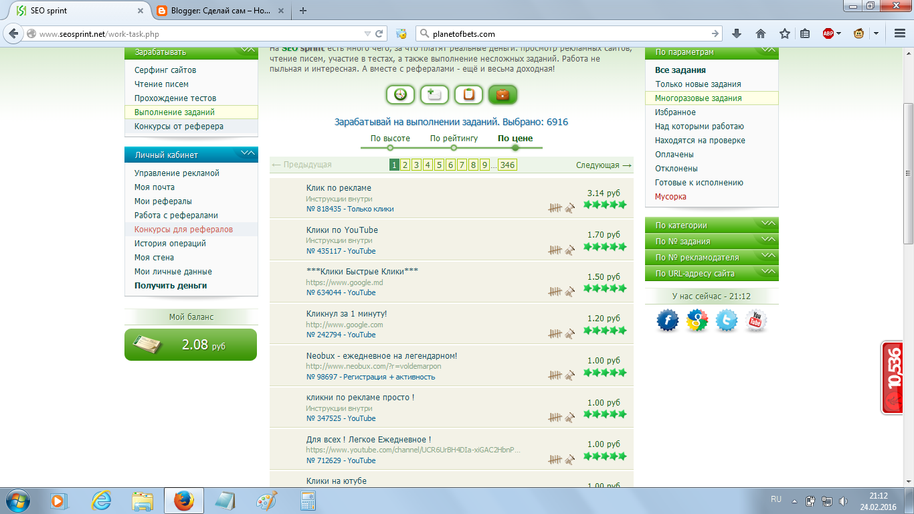Open Calculator from the taskbar
Image resolution: width=914 pixels, height=514 pixels.
click(308, 500)
